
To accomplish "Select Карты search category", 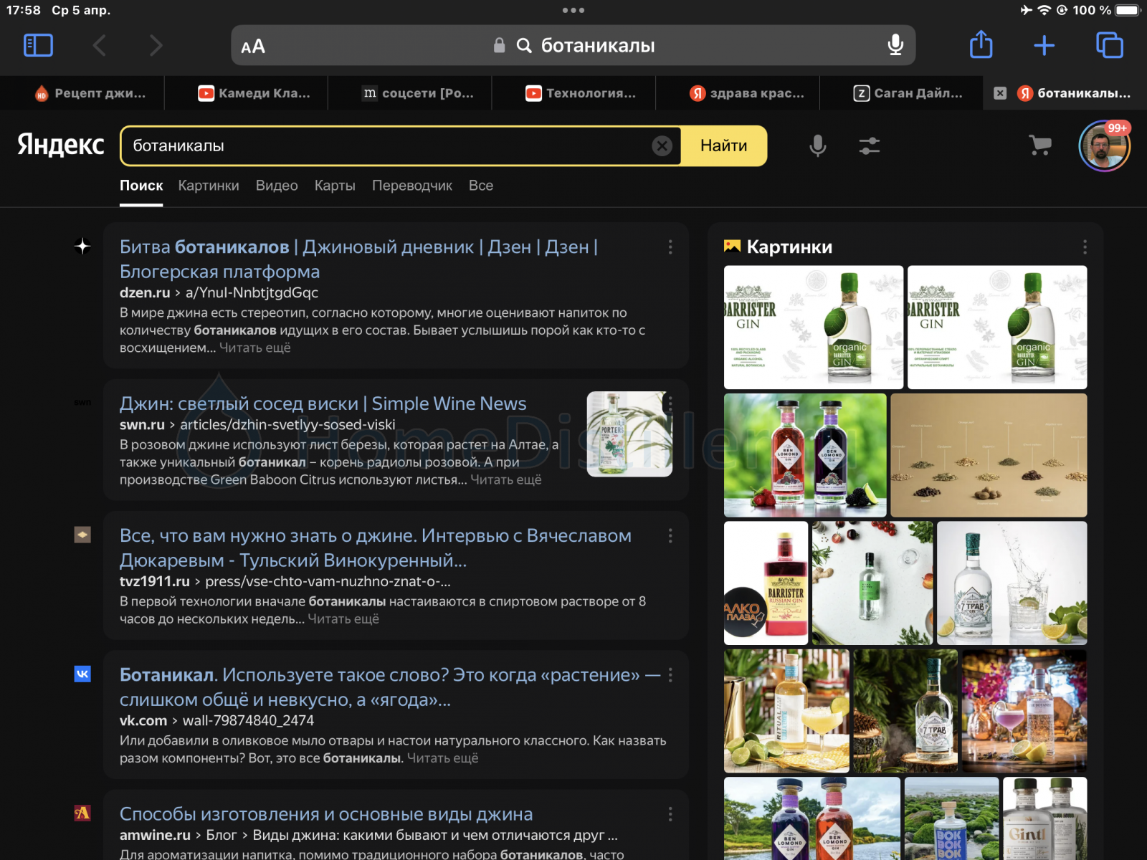I will click(335, 186).
